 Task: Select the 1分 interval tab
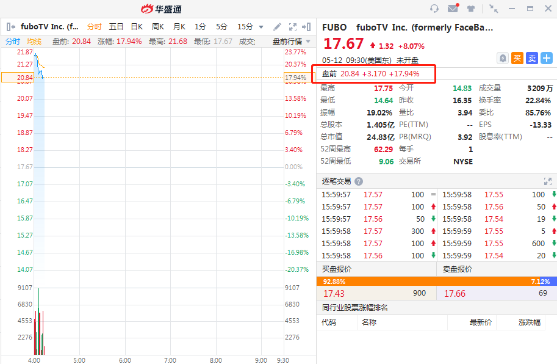click(x=200, y=27)
